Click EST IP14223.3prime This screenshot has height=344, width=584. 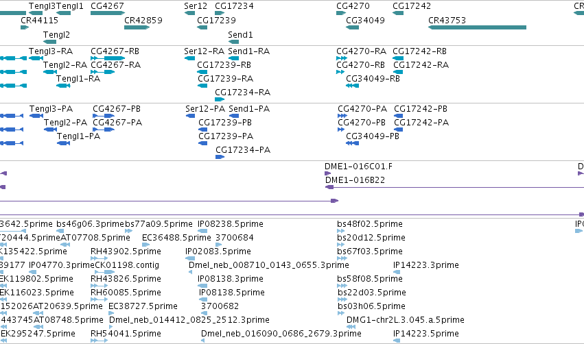(x=426, y=265)
